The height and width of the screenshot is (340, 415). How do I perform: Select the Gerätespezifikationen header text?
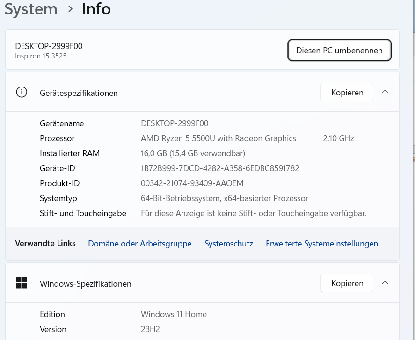tap(79, 93)
